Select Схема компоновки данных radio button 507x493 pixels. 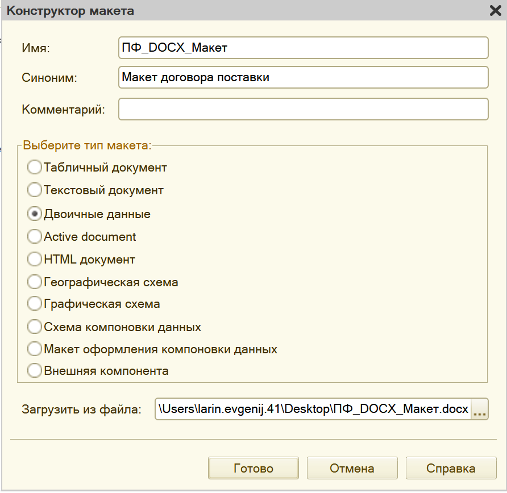(x=35, y=327)
